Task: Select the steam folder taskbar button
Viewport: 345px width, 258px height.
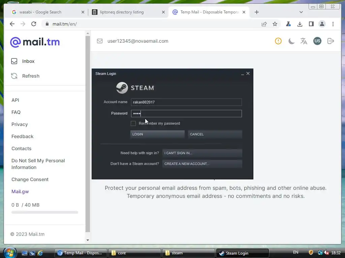Action: [x=188, y=253]
